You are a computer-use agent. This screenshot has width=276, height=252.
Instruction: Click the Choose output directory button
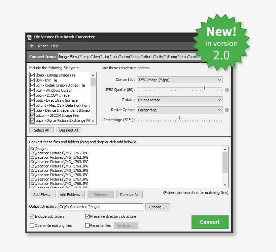(x=158, y=207)
